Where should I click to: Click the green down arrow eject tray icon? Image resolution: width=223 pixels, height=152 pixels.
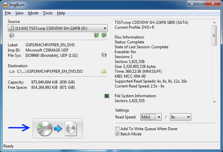pyautogui.click(x=104, y=36)
